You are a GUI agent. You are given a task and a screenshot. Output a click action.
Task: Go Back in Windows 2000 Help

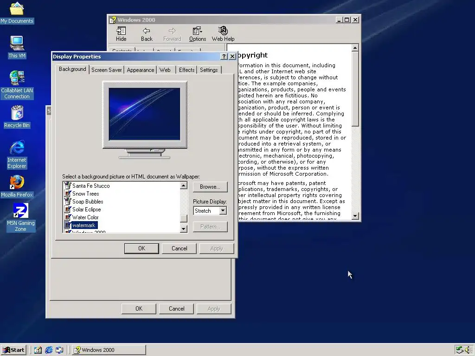(147, 34)
